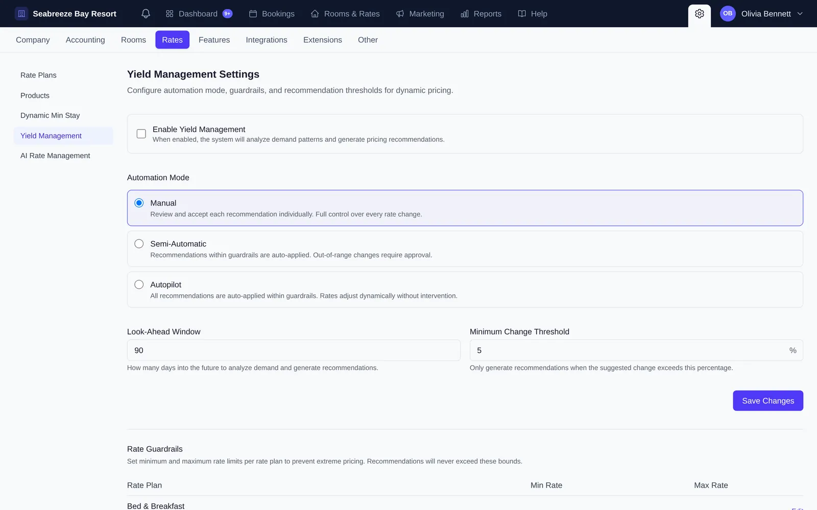Image resolution: width=817 pixels, height=510 pixels.
Task: Expand the Olivia Bennett user menu chevron
Action: coord(800,14)
